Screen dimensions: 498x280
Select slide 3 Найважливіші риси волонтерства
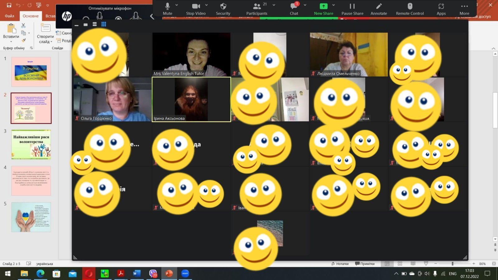[x=31, y=145]
